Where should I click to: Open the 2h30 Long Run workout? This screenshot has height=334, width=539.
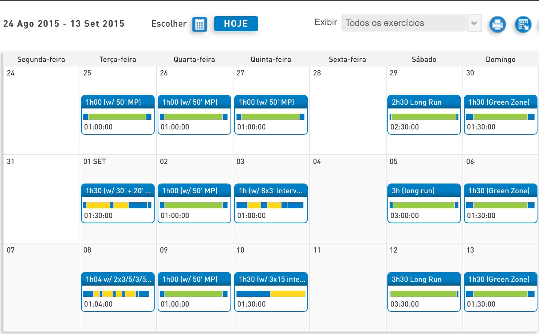424,102
